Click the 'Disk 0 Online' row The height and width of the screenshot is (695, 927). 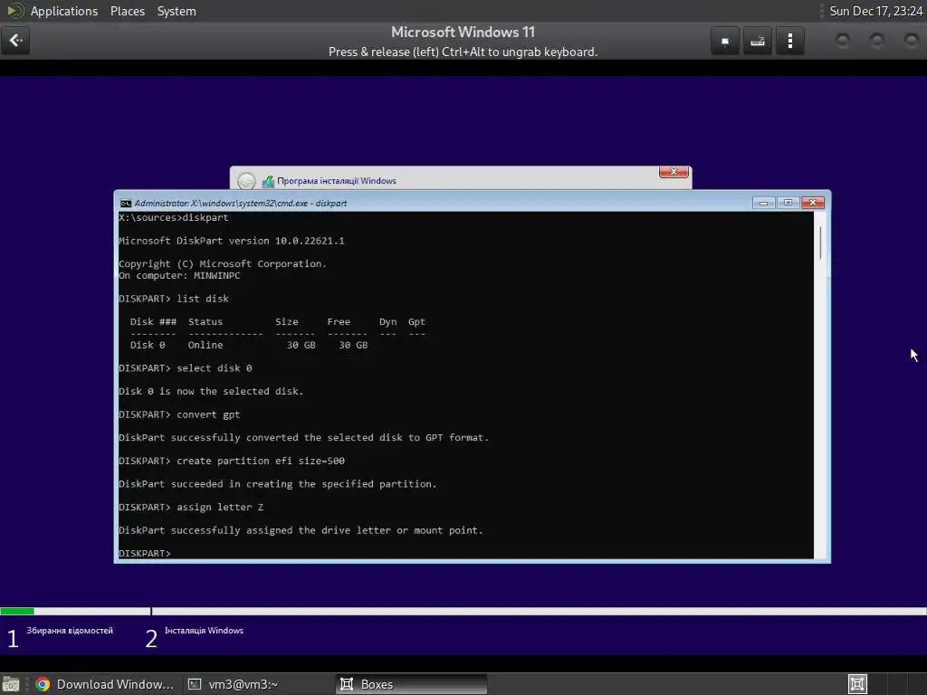248,345
